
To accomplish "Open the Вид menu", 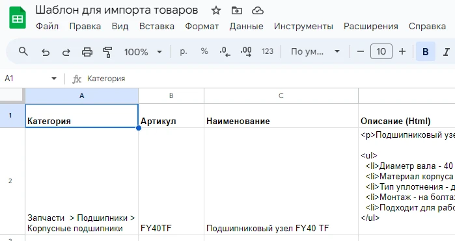I will tap(120, 27).
